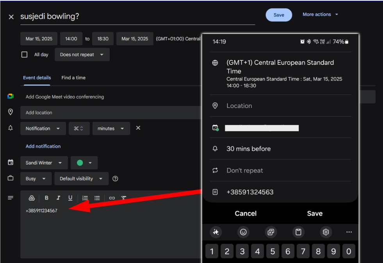Toggle italic formatting in description toolbar

coord(58,198)
